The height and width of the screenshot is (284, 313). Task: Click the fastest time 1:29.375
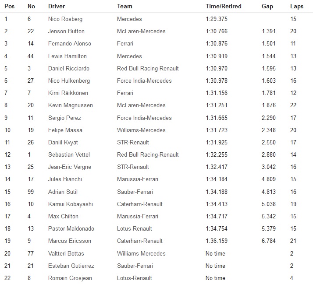point(217,19)
